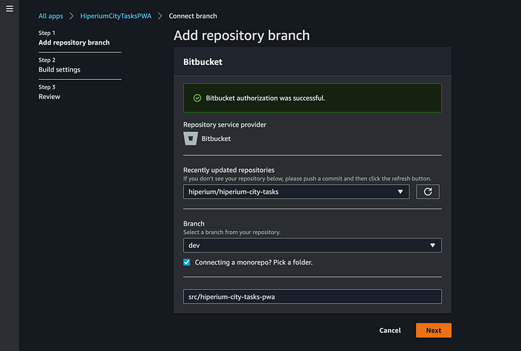
Task: Click the Select a branch from your repository hint
Action: point(231,233)
